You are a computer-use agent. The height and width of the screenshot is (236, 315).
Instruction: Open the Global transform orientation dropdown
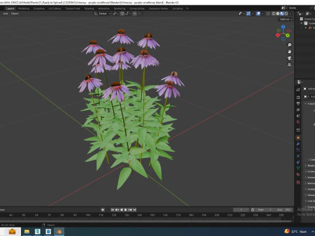102,14
